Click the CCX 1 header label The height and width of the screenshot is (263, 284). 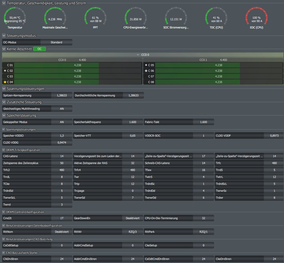[x=203, y=60]
